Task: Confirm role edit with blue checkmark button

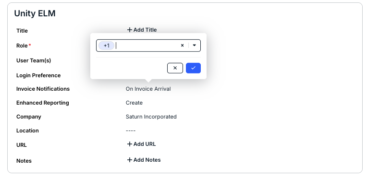Action: [x=193, y=68]
